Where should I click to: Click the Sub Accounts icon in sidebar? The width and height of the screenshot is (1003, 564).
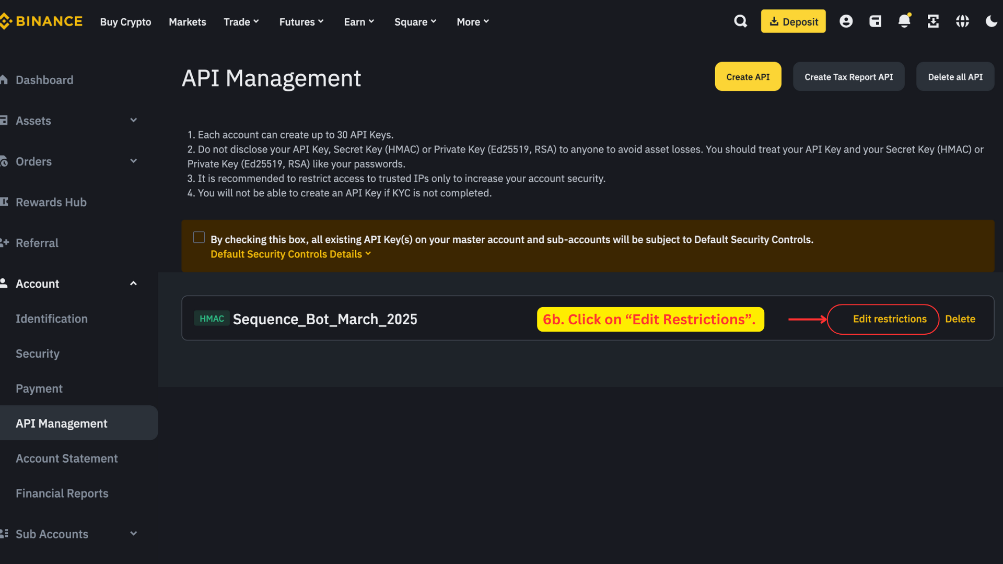pos(4,534)
